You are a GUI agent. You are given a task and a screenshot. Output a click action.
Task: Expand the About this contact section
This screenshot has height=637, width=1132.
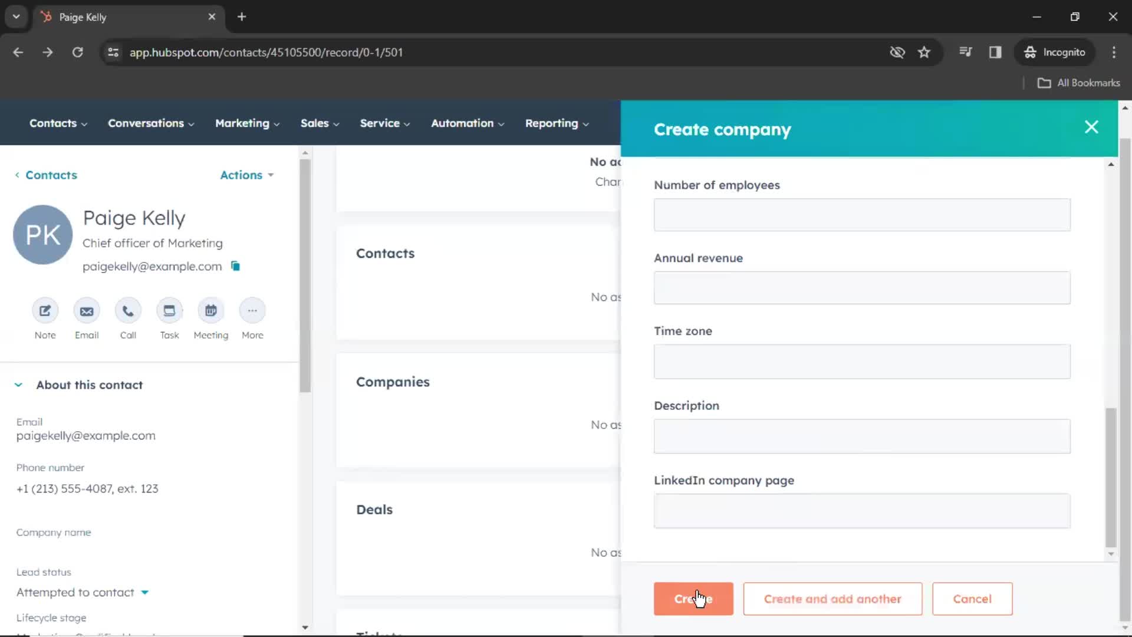(18, 384)
